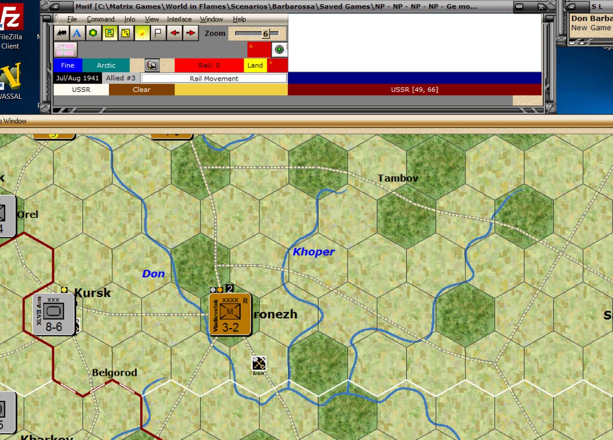Screen dimensions: 613x440
Task: Open the View menu dropdown
Action: coord(151,19)
